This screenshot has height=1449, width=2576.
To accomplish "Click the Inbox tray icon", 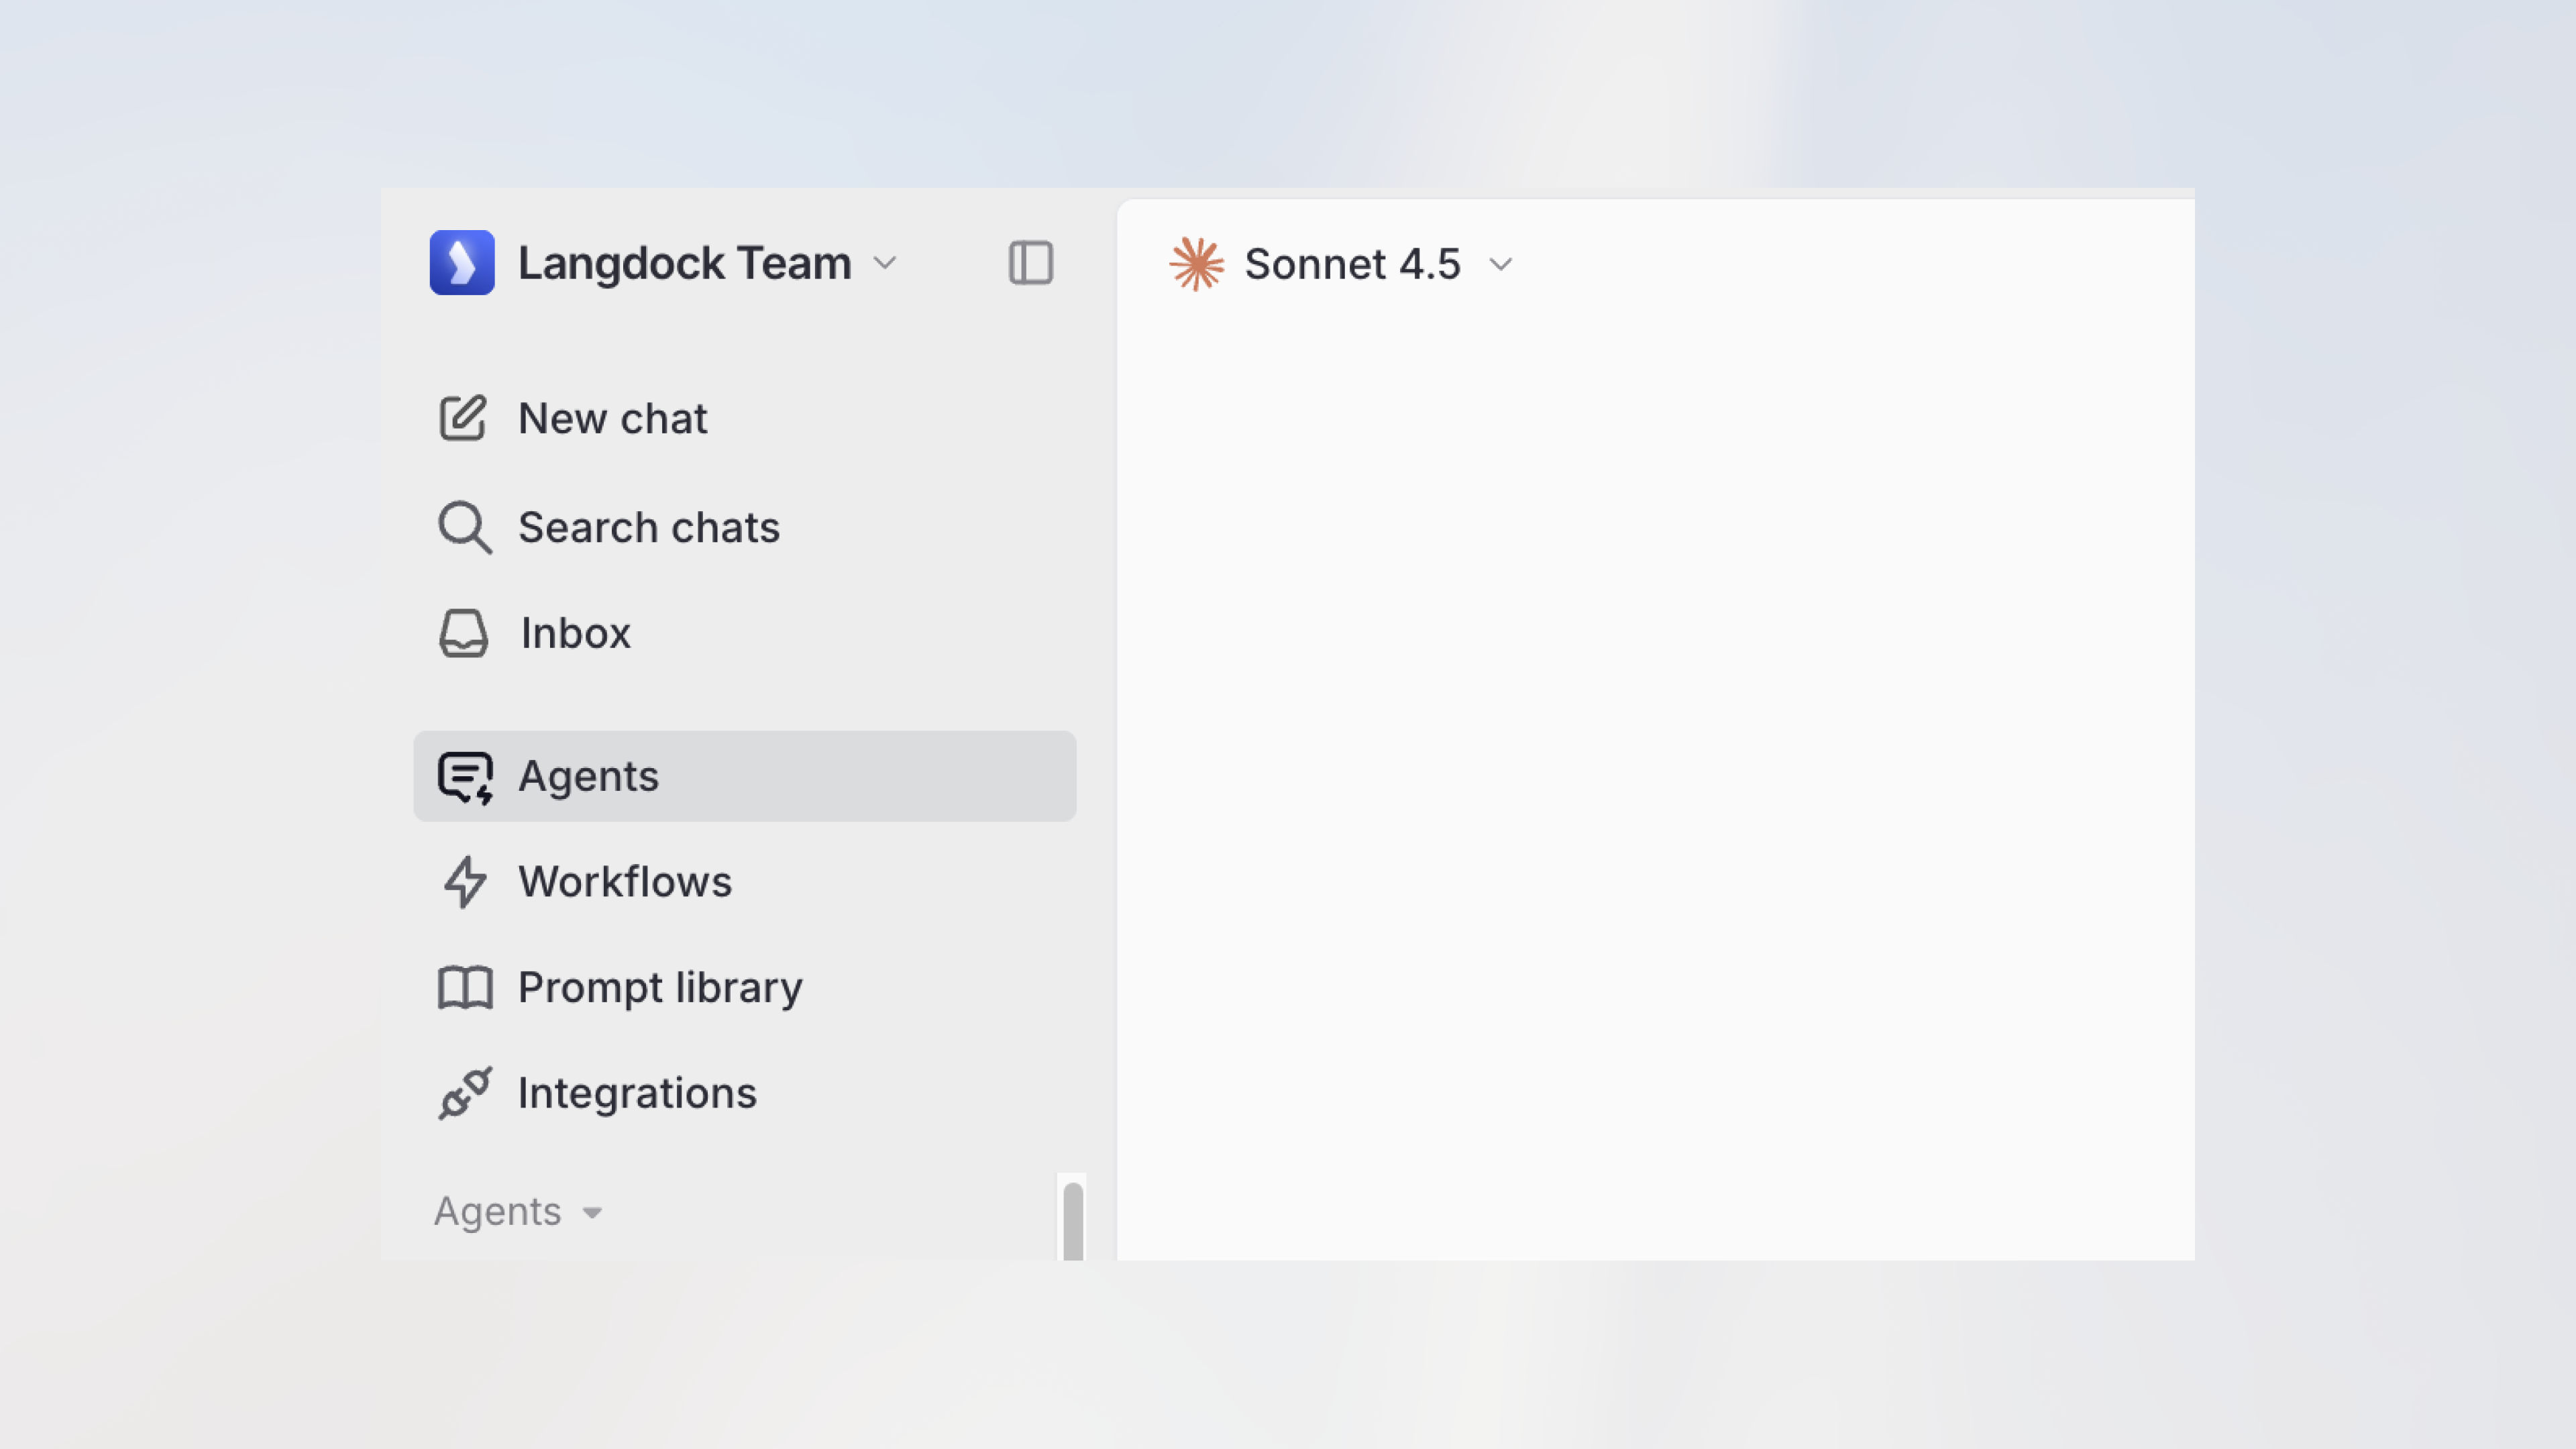I will (464, 633).
